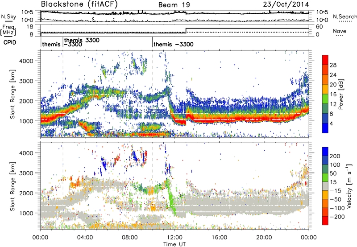Screen dimensions: 357x247
Task: Click the 'Power [dB]' colorbar title
Action: click(x=340, y=94)
